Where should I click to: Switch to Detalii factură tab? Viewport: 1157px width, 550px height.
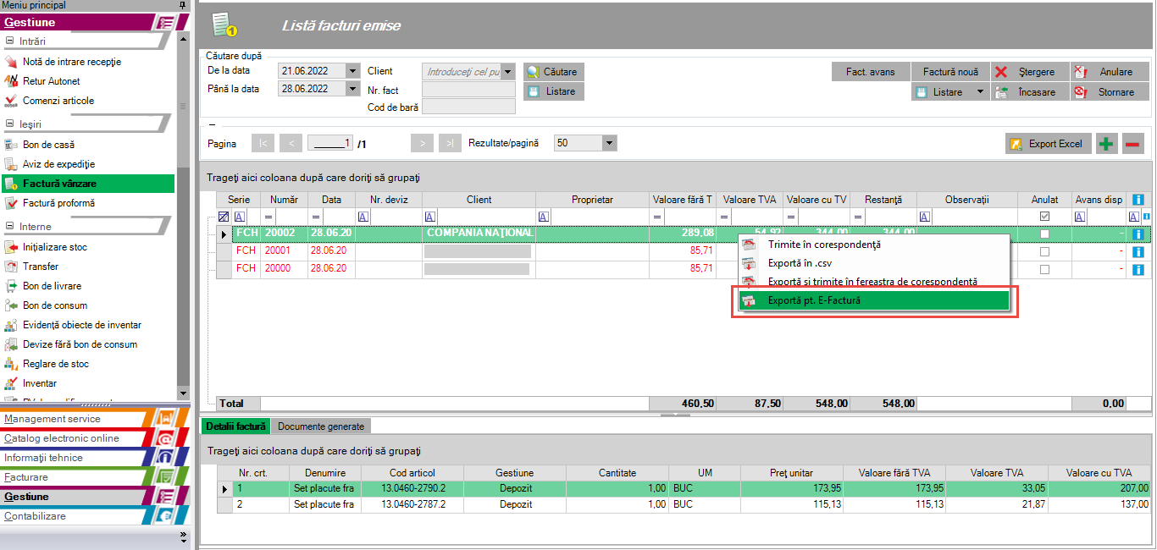point(235,426)
